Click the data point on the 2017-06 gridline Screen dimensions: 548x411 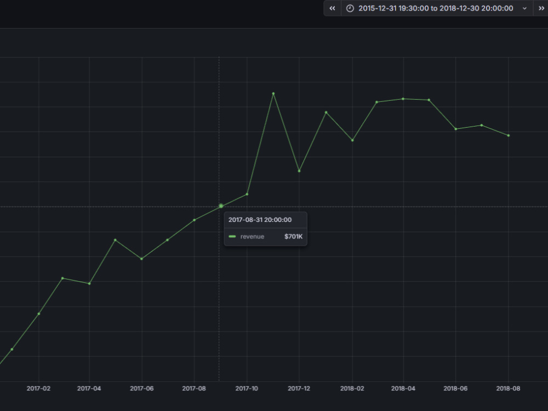[x=141, y=259]
